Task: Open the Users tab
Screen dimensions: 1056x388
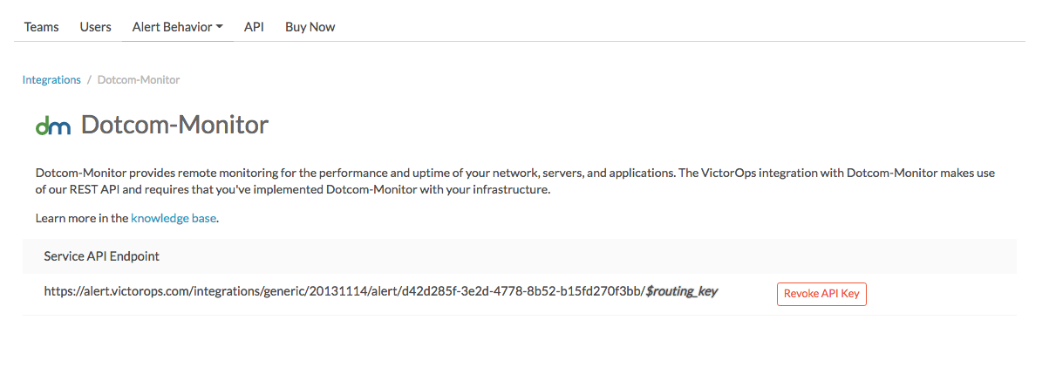Action: pyautogui.click(x=96, y=27)
